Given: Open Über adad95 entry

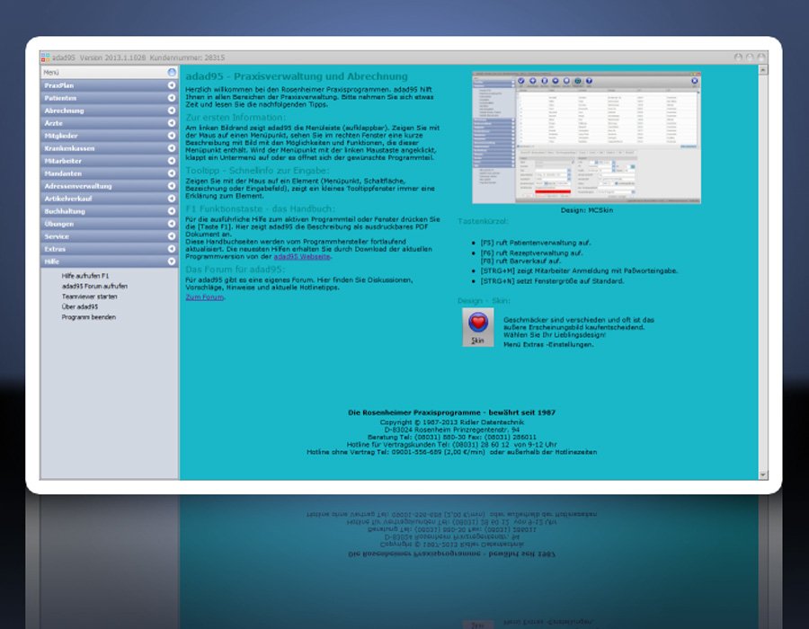Looking at the screenshot, I should pos(79,306).
